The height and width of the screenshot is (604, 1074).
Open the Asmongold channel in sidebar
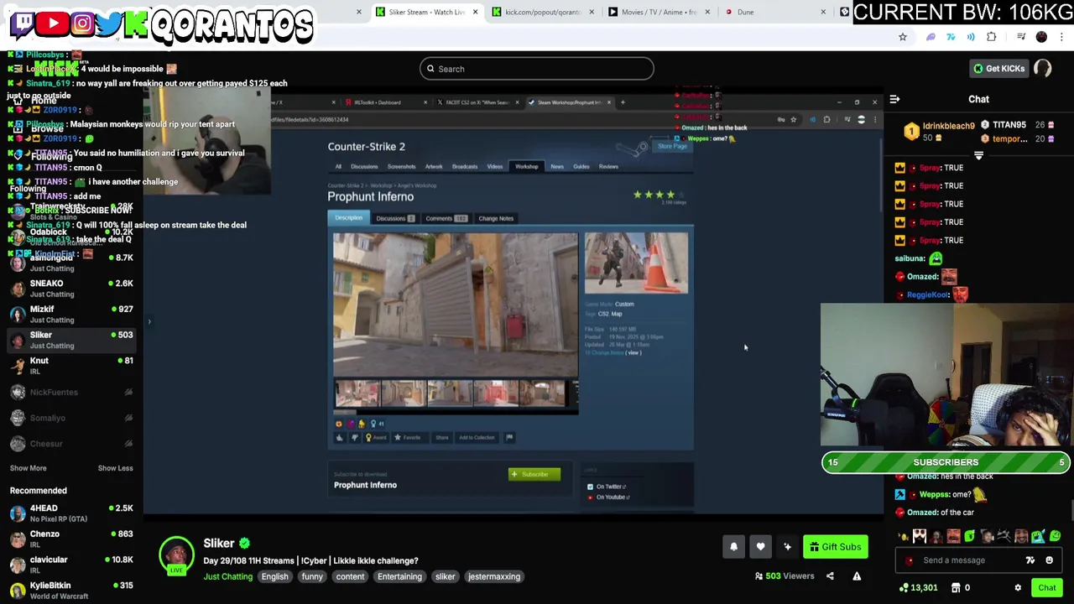point(71,263)
